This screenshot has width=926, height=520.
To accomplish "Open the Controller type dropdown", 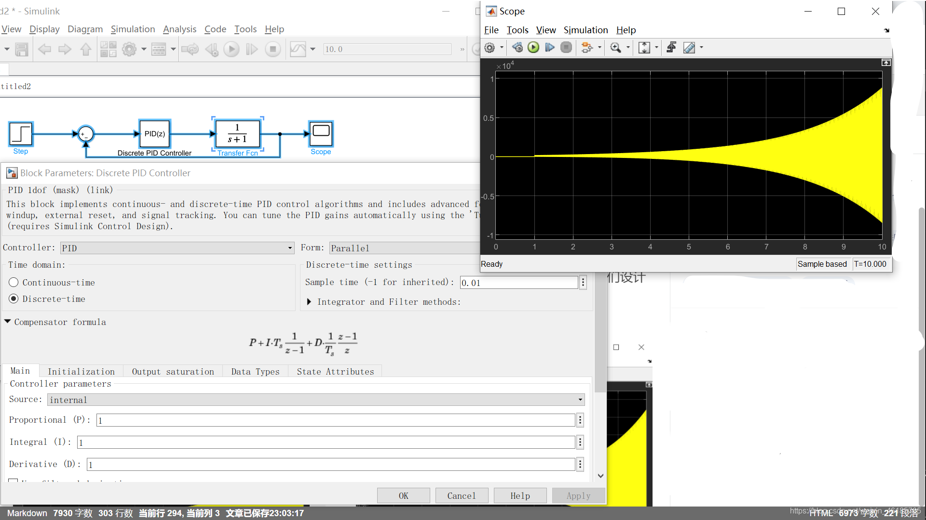I will pos(177,248).
